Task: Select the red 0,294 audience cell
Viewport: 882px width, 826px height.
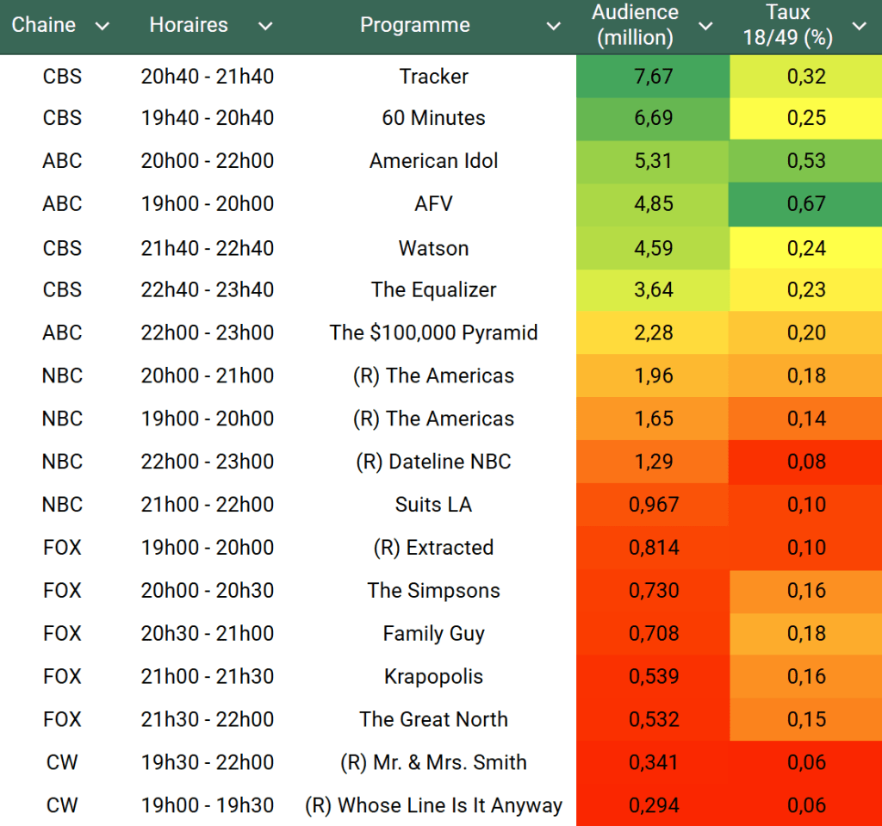Action: click(x=653, y=805)
